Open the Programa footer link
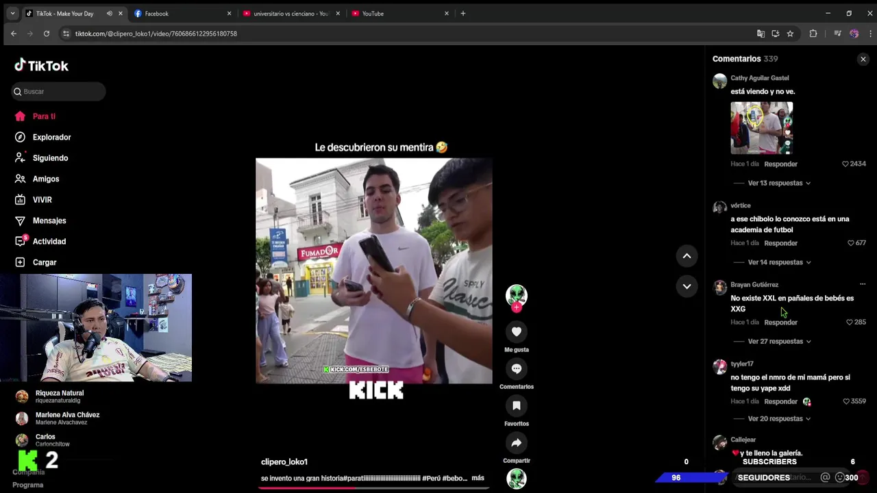This screenshot has width=877, height=493. (27, 485)
